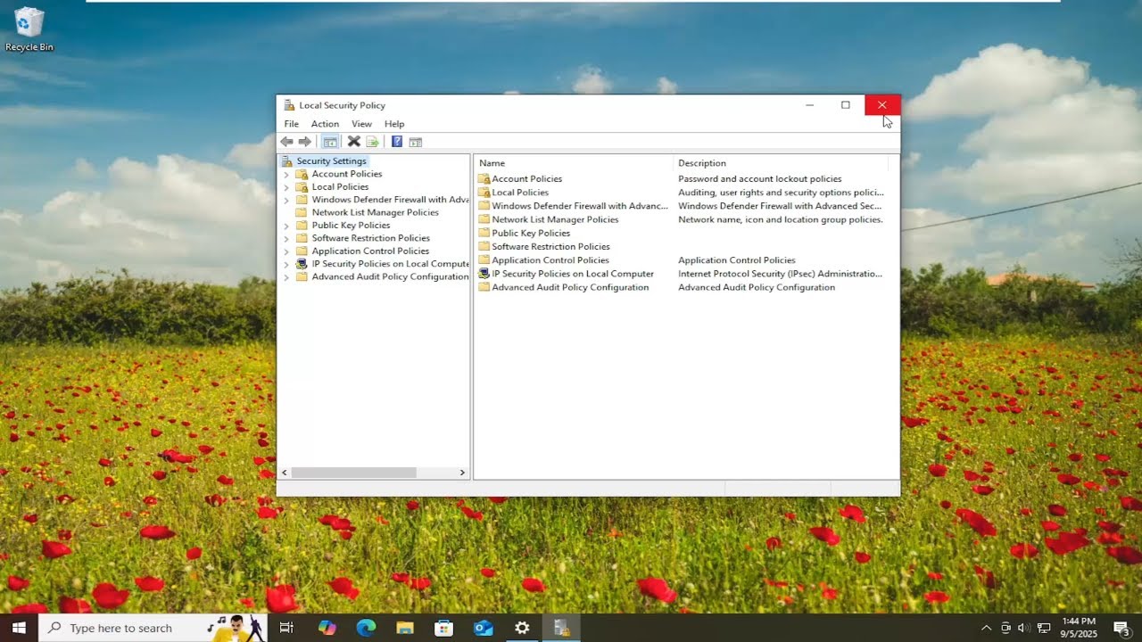Open the Action menu
The height and width of the screenshot is (642, 1142).
pyautogui.click(x=325, y=124)
